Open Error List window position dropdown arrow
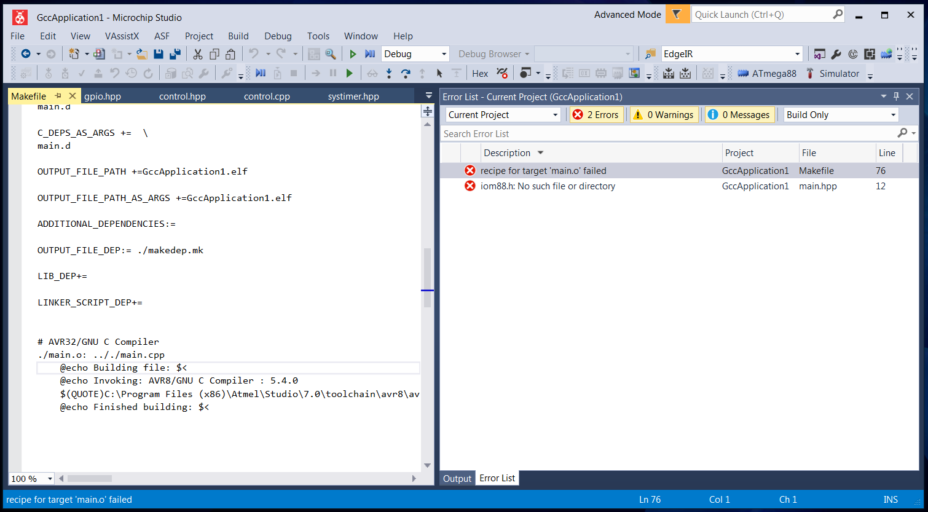Image resolution: width=928 pixels, height=512 pixels. click(x=884, y=96)
